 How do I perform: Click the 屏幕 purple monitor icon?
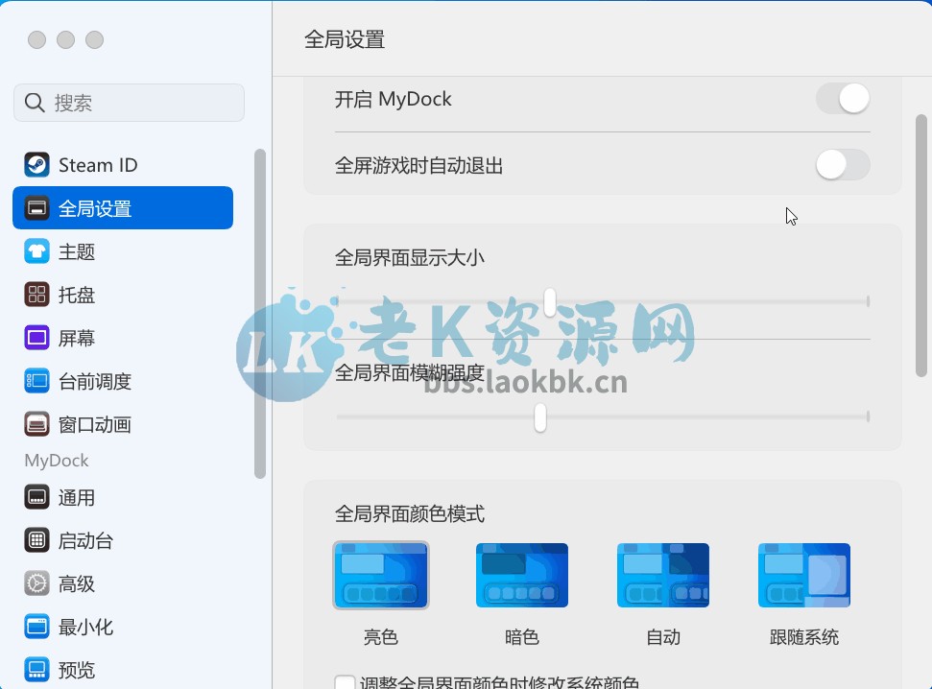[x=36, y=338]
